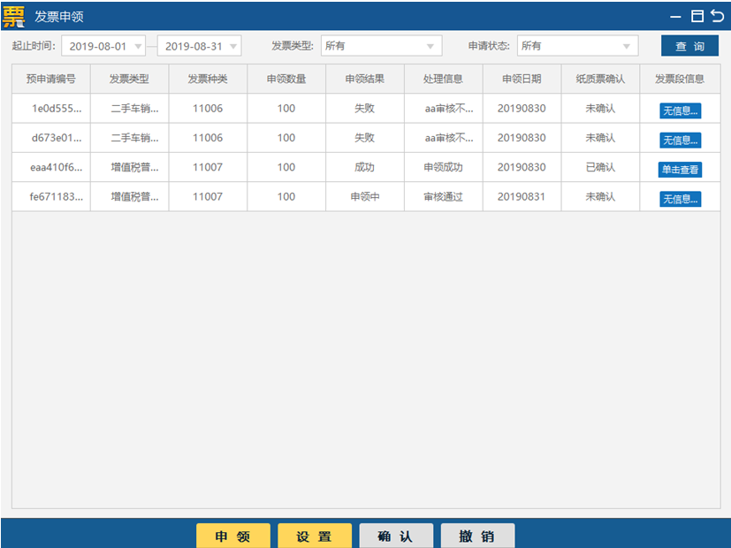Screen dimensions: 731x548
Task: Click the 已确认 confirmation cell
Action: pyautogui.click(x=600, y=167)
